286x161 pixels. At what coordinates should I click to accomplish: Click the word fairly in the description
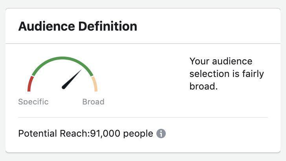(x=253, y=74)
